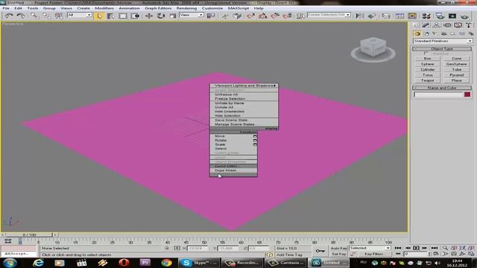Click the Key Filters button
The width and height of the screenshot is (477, 268).
coord(373,254)
